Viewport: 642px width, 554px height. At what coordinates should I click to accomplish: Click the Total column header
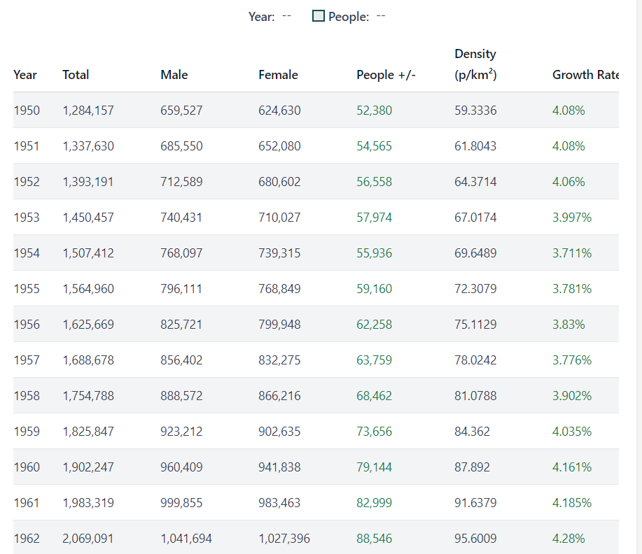[76, 75]
